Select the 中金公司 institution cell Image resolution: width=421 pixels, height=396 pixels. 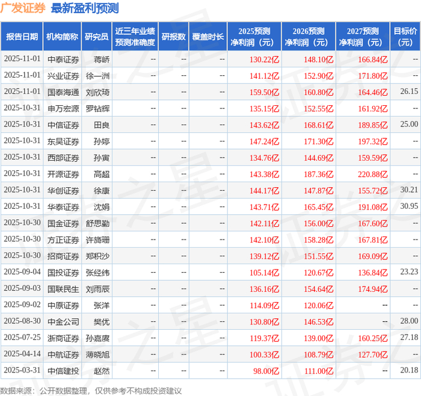[63, 322]
